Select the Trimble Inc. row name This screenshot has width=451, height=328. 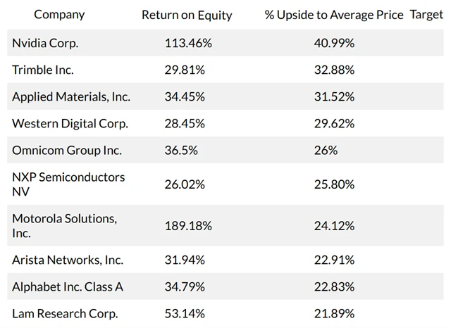(x=43, y=70)
